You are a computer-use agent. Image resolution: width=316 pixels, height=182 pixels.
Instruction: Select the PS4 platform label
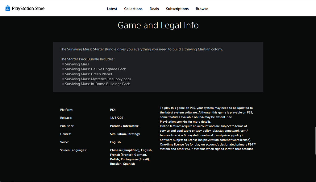click(113, 109)
